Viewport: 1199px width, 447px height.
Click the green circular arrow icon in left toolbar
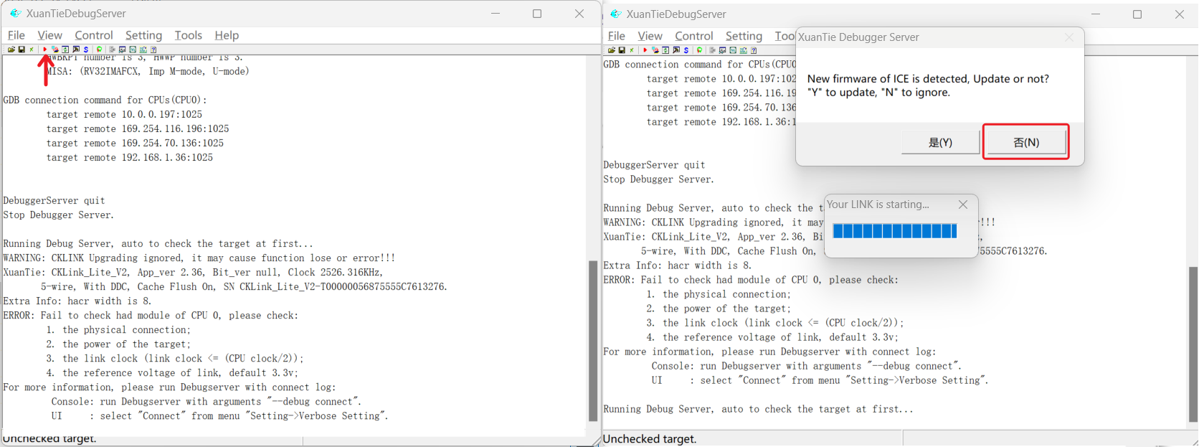click(x=100, y=50)
